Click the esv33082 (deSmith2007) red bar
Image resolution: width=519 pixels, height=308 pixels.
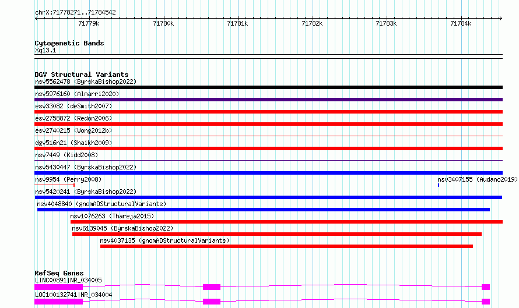click(x=268, y=112)
